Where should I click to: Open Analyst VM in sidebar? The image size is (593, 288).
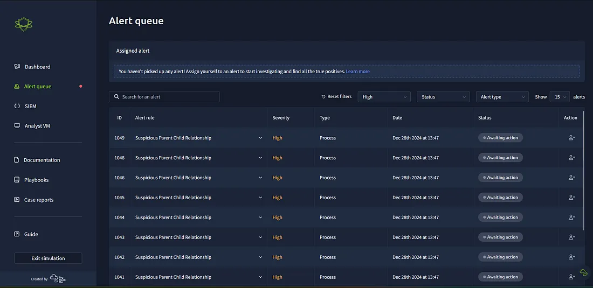(x=37, y=125)
